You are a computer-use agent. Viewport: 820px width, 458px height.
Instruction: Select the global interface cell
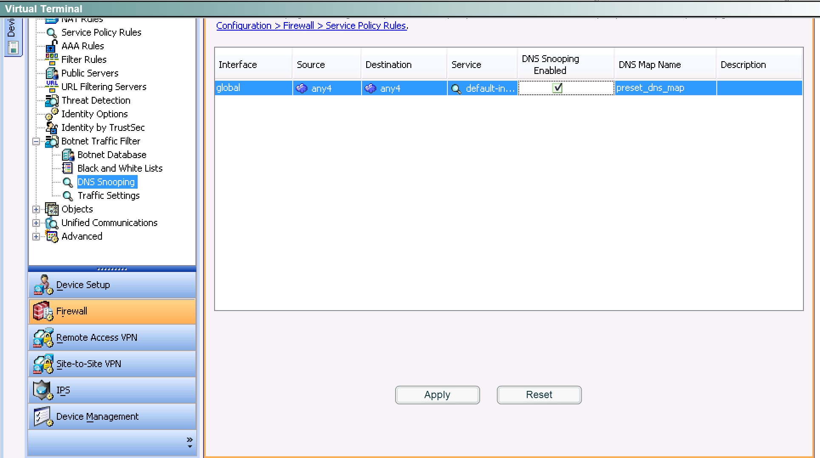[x=253, y=88]
